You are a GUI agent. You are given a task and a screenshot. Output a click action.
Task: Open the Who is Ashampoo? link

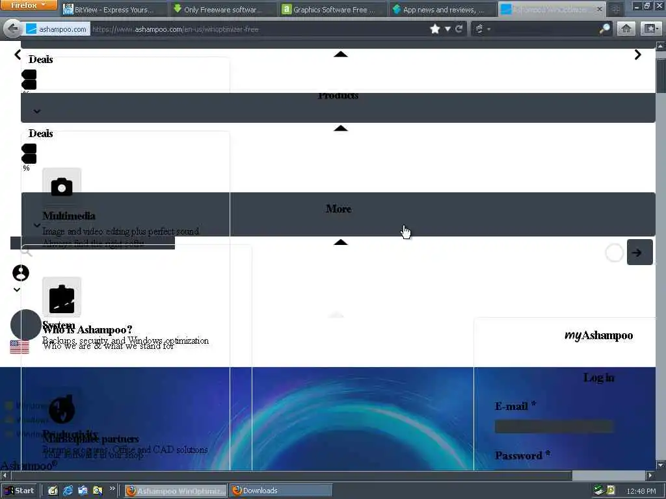click(x=88, y=329)
